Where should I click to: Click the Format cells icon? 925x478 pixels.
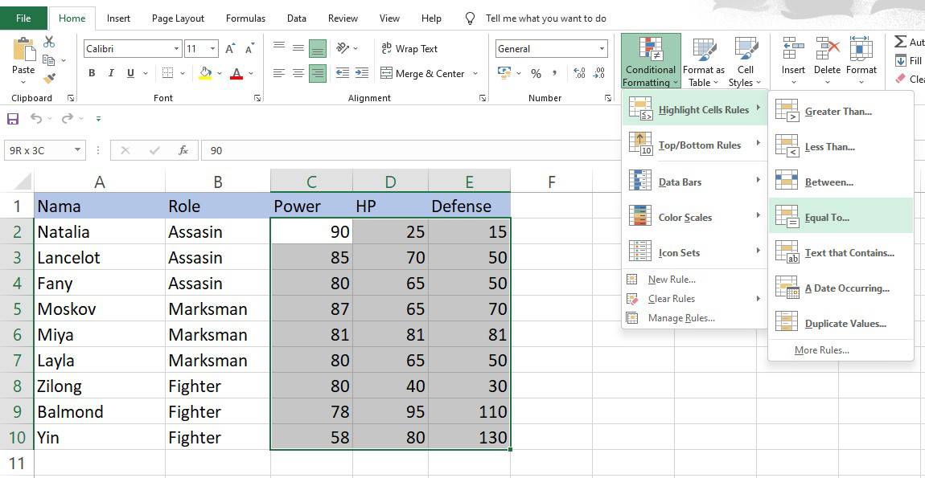tap(861, 48)
